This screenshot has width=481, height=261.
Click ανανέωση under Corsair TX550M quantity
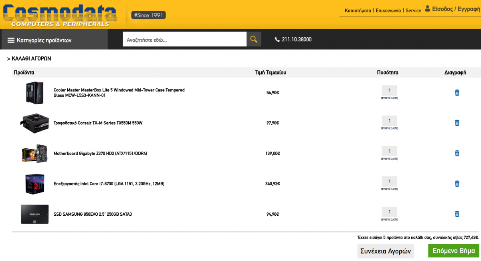coord(389,128)
